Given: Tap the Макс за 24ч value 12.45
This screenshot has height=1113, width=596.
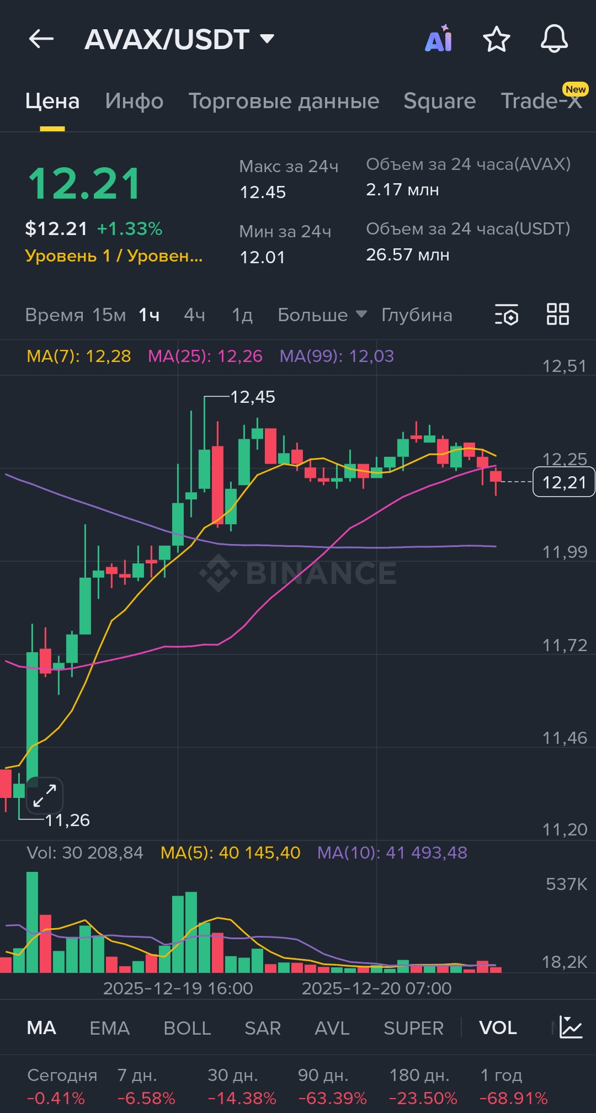Looking at the screenshot, I should pyautogui.click(x=263, y=192).
